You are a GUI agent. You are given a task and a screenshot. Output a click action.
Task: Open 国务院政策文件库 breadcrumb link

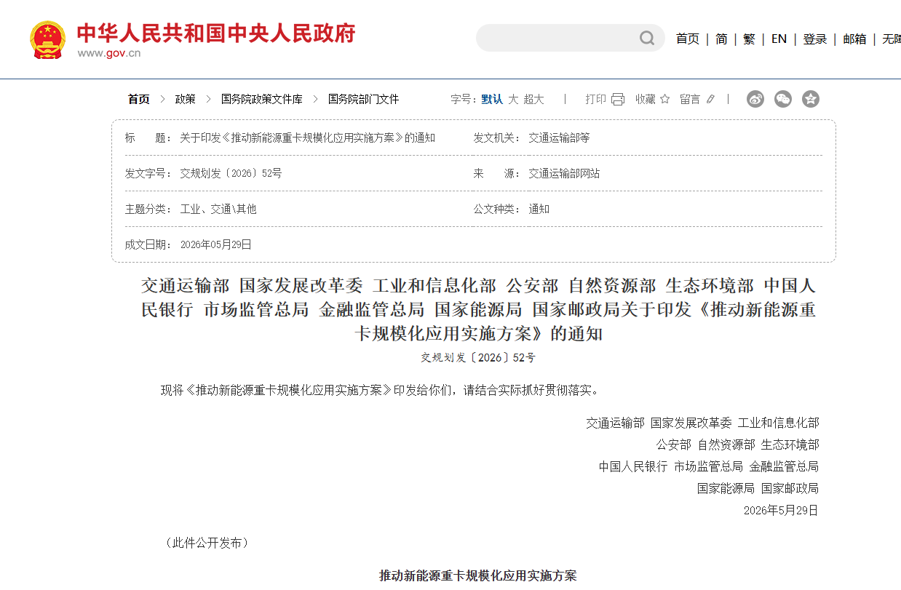pos(262,99)
